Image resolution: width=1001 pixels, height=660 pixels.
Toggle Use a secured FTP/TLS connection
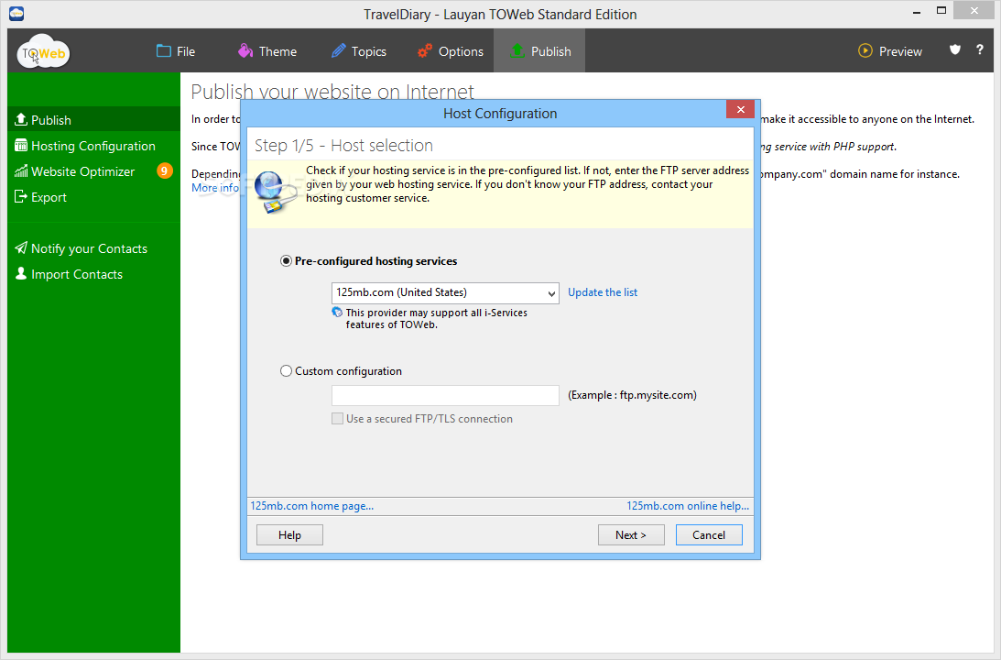coord(337,419)
